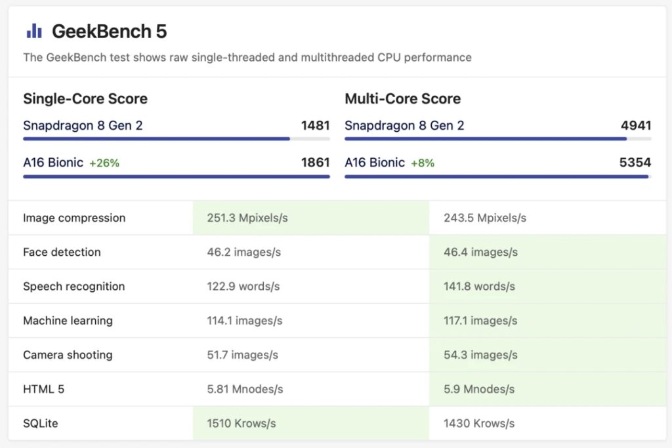Select the GeekBench 5 heading
Screen dimensions: 672x448
(110, 31)
